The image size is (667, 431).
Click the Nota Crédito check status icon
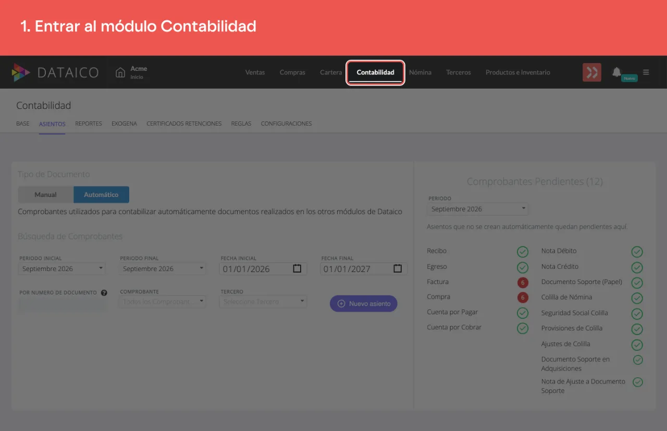[x=637, y=268]
